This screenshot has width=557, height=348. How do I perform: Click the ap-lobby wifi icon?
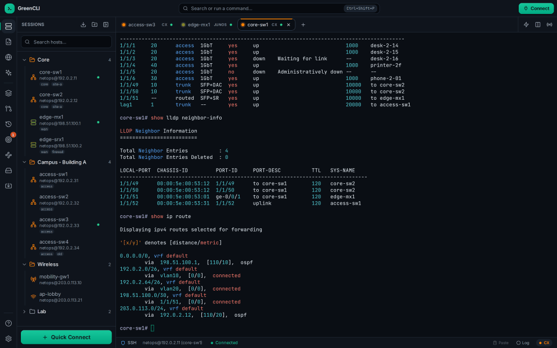coord(34,297)
